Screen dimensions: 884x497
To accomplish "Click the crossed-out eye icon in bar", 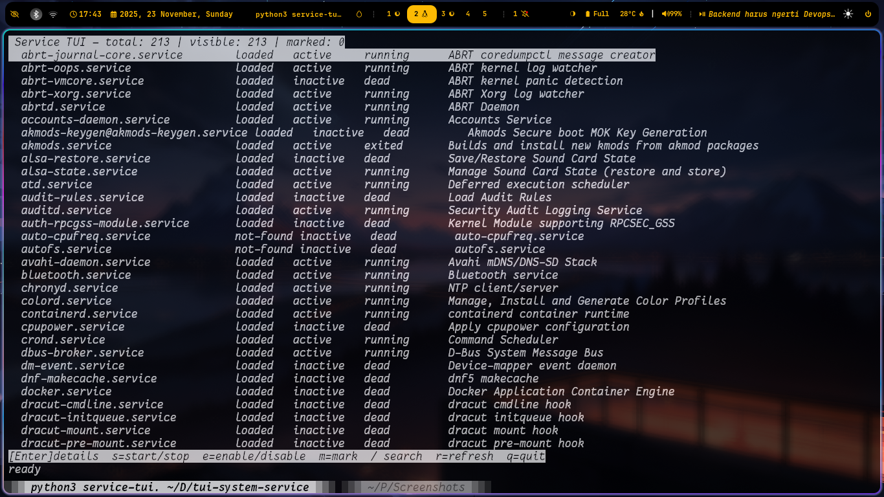I will pyautogui.click(x=16, y=14).
